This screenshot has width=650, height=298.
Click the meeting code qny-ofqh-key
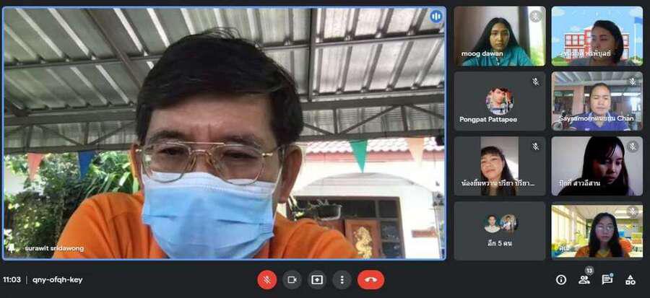tap(58, 279)
